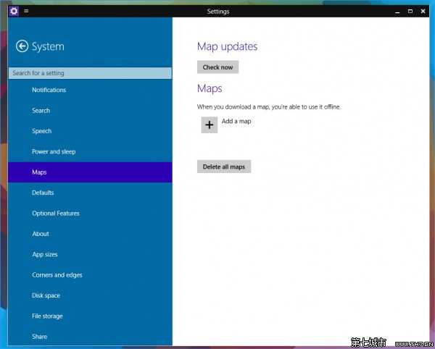Maximize the Settings window

tap(410, 11)
